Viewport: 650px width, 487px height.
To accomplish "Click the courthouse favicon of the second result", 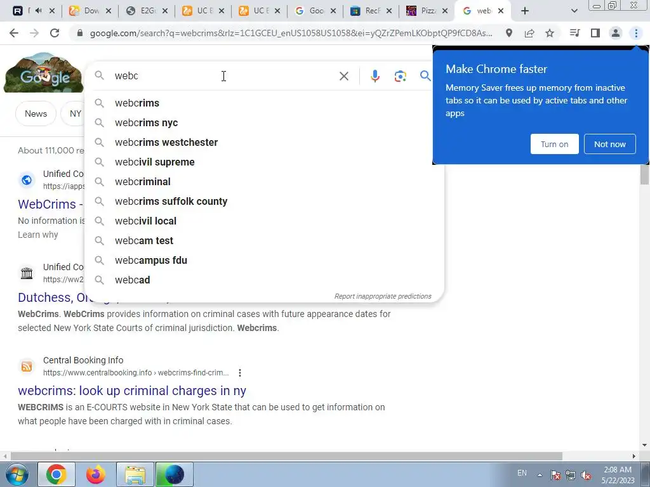I will tap(27, 273).
